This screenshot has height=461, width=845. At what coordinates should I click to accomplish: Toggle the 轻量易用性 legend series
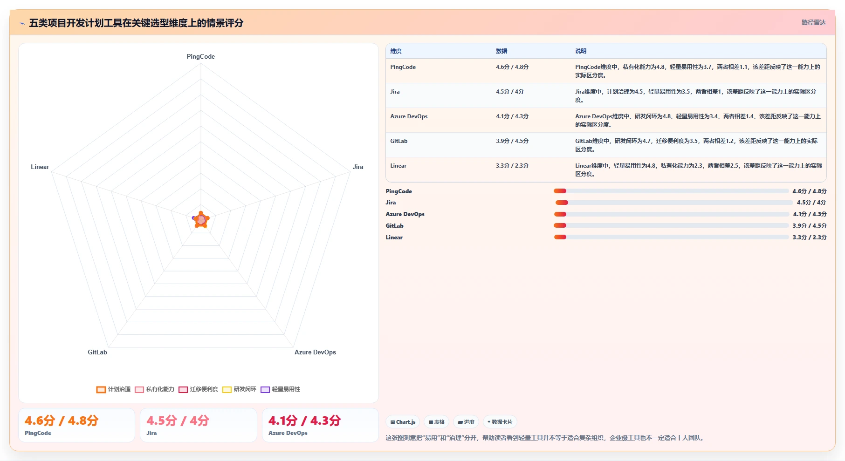[280, 389]
